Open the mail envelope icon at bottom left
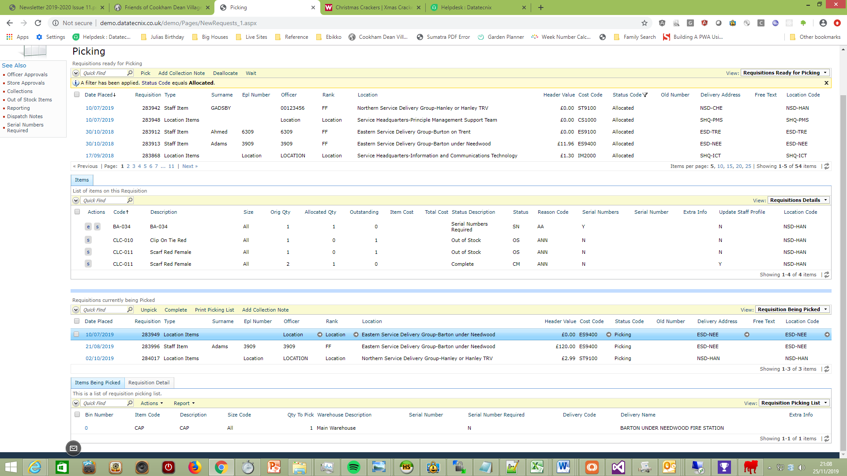The image size is (847, 476). tap(73, 448)
